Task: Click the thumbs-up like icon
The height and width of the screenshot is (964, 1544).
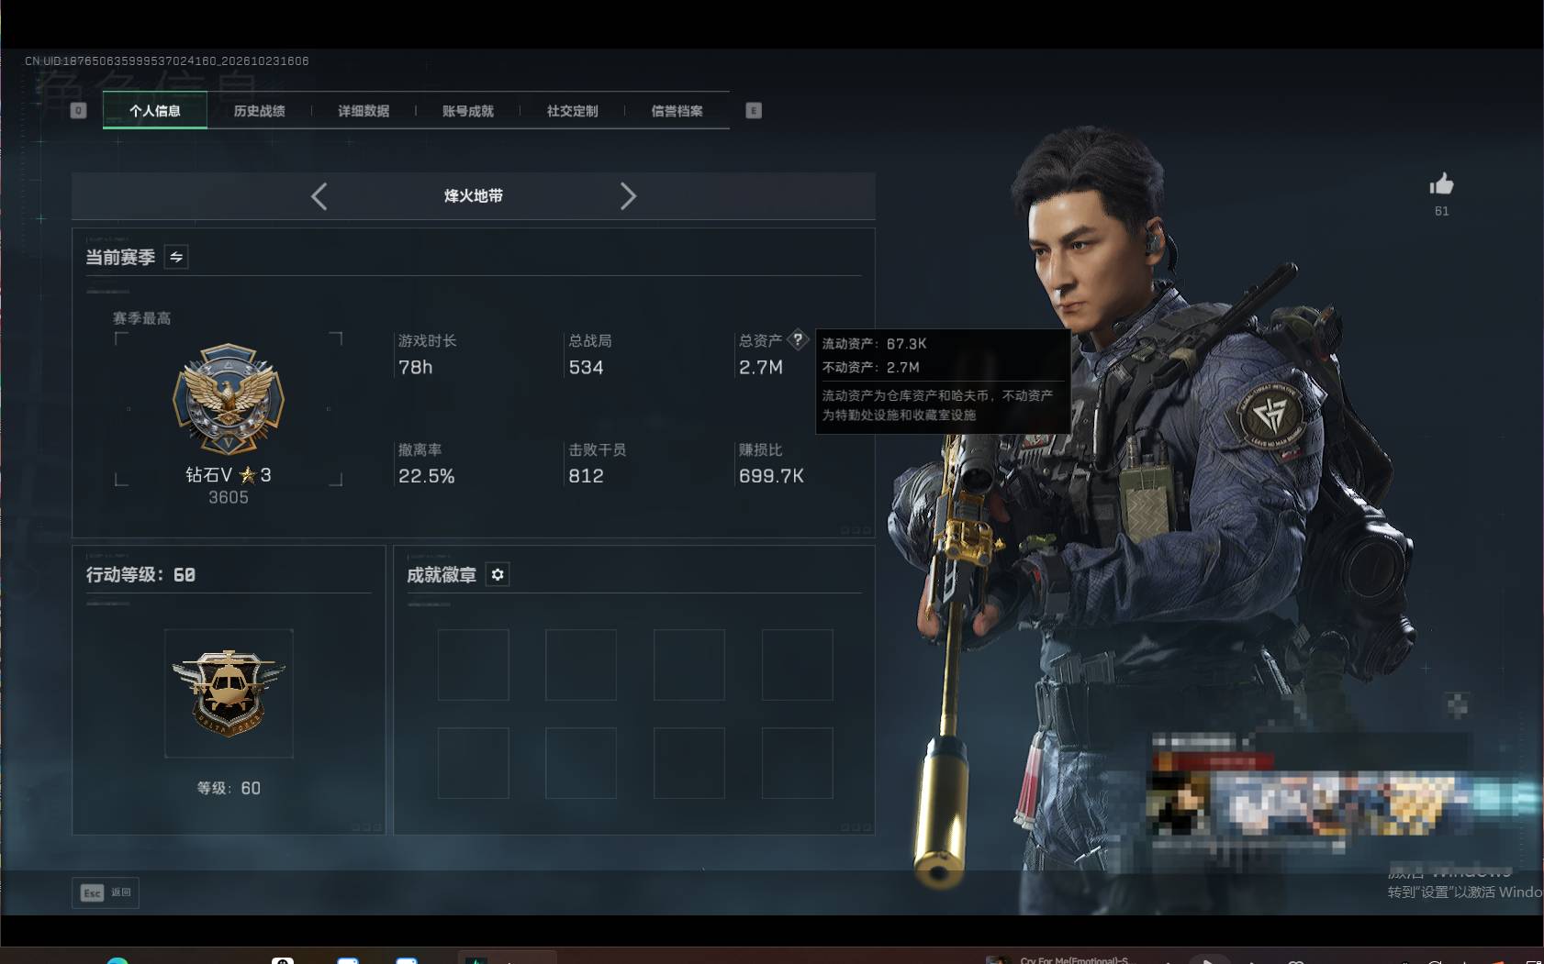Action: click(x=1441, y=184)
